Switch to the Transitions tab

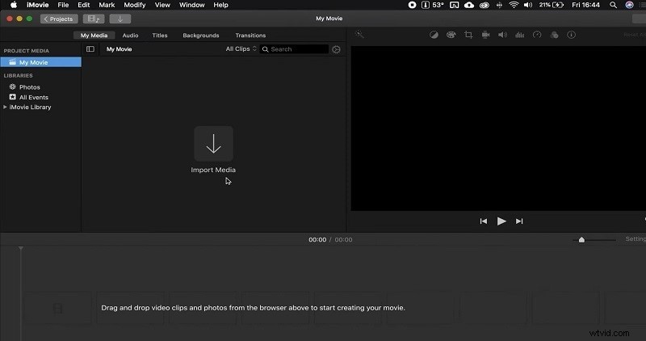point(250,36)
